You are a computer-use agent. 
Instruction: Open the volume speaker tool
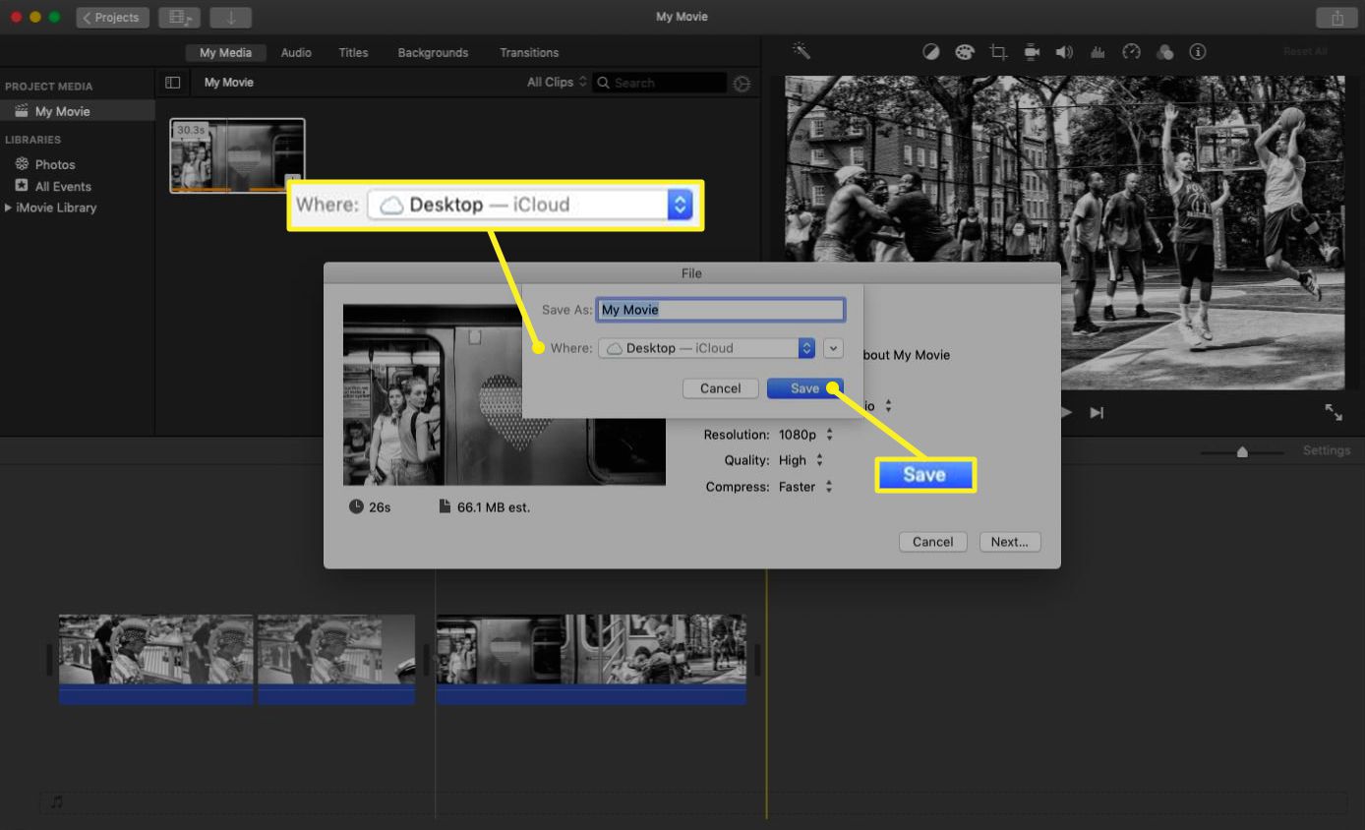click(1064, 52)
